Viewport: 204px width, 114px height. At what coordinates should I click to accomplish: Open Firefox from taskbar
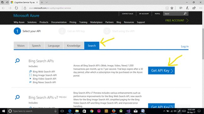(114, 111)
